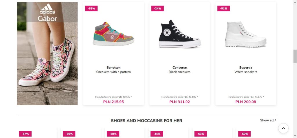The width and height of the screenshot is (297, 138).
Task: Click the vertical page scrollbar thumb
Action: tap(295, 56)
